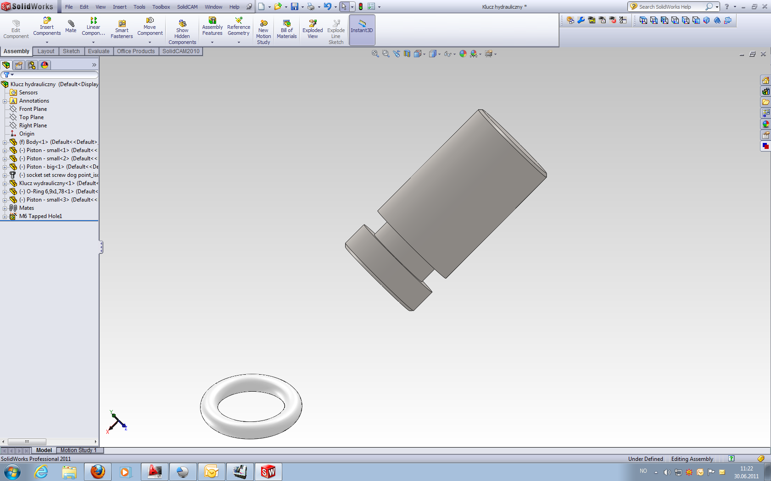Create an Exploded View

coord(313,29)
